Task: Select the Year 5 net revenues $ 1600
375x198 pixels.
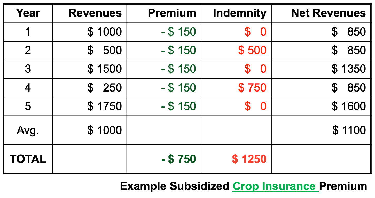Action: (x=349, y=106)
